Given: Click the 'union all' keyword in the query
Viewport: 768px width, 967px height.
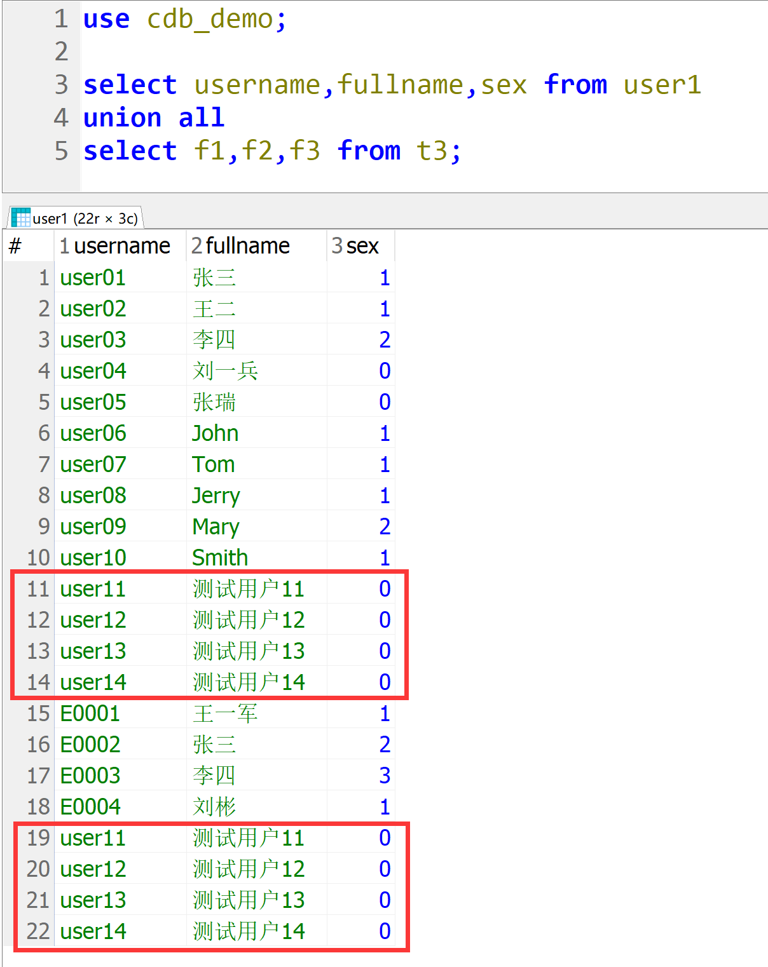Looking at the screenshot, I should (x=154, y=118).
